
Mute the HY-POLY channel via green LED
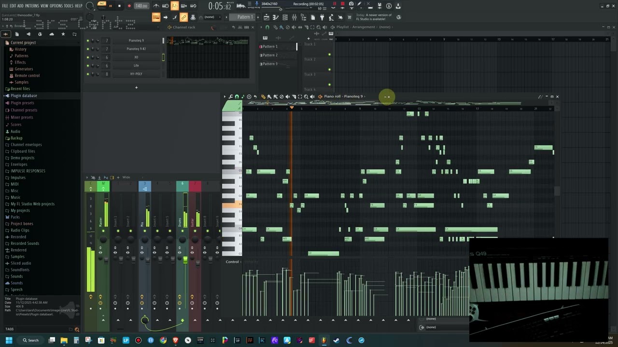(88, 74)
